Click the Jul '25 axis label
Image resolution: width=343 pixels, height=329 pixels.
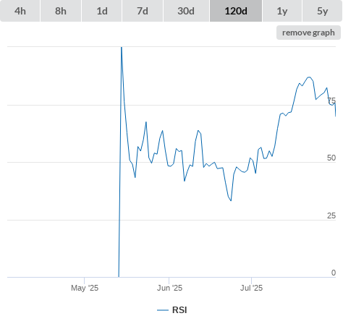[x=251, y=288]
